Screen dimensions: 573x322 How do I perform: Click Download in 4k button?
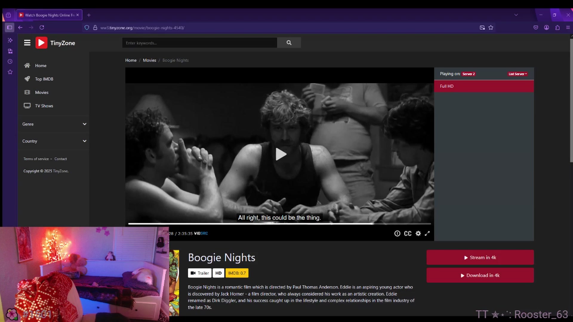pos(480,275)
